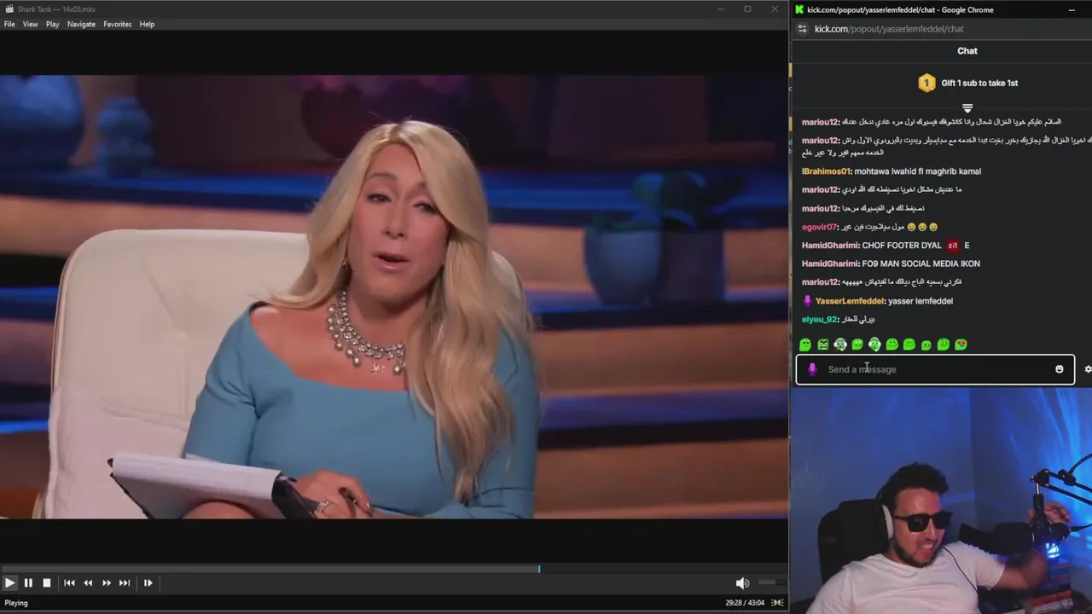Jump to previous file using skip-back icon

[69, 582]
